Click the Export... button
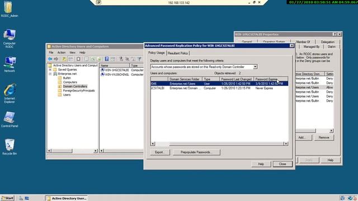This screenshot has height=201, width=358. pos(160,152)
